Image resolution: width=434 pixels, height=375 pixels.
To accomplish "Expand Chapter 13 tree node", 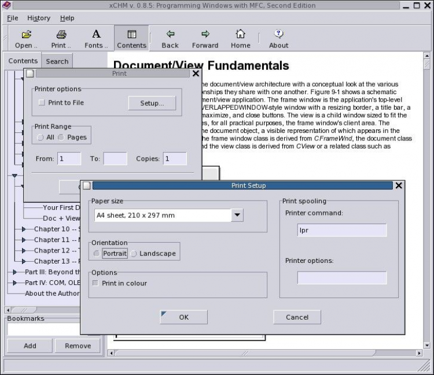I will tap(24, 261).
